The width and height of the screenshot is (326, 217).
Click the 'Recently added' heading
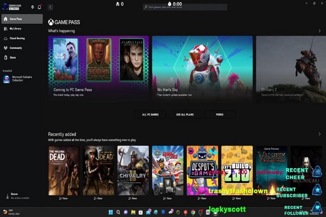[62, 135]
